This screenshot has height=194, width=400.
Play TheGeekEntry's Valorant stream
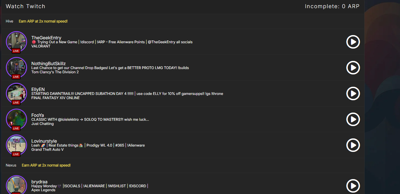[353, 42]
